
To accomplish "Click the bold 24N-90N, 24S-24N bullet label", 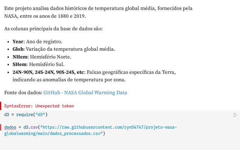I will (x=48, y=72).
